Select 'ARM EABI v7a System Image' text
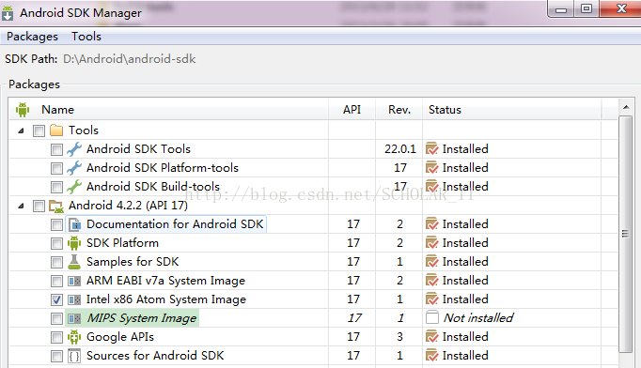 click(x=165, y=281)
